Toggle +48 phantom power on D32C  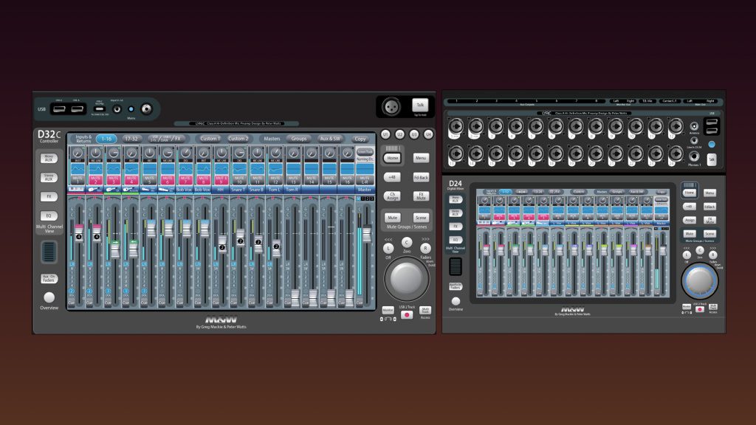(x=393, y=177)
